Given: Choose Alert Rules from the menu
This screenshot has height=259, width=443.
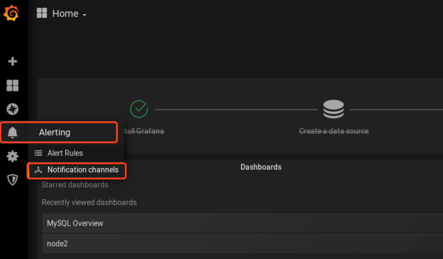Looking at the screenshot, I should pos(65,153).
